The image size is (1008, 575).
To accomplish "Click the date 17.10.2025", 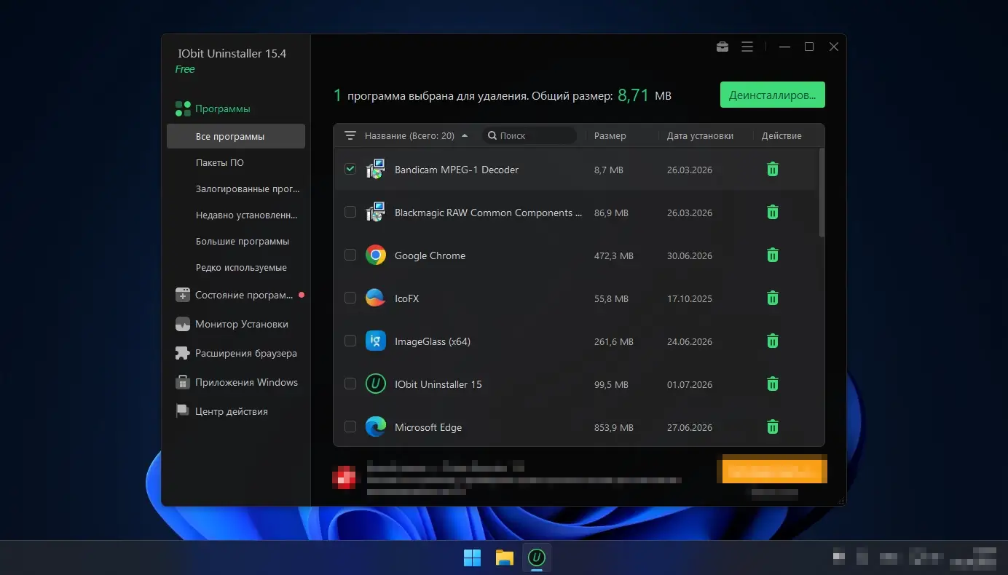I will coord(690,299).
